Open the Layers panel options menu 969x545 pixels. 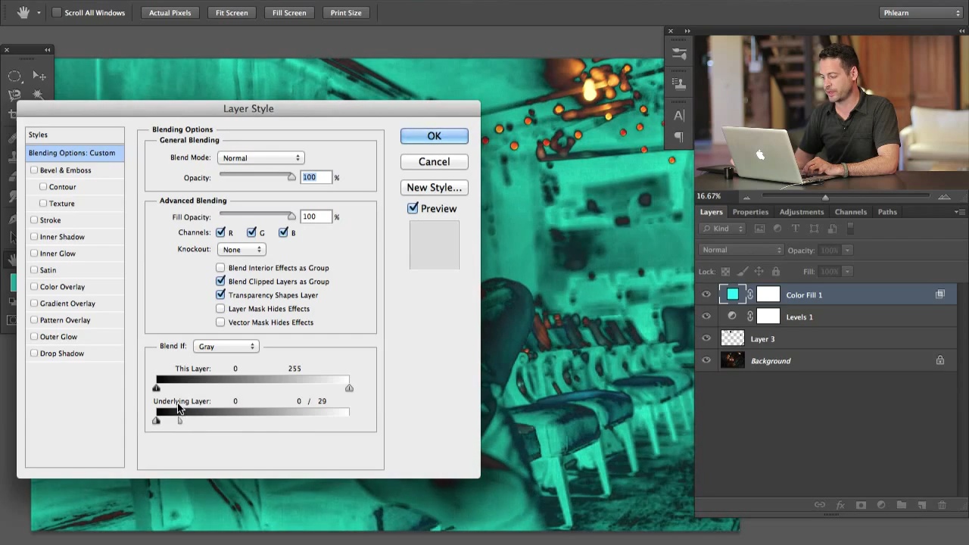click(959, 212)
